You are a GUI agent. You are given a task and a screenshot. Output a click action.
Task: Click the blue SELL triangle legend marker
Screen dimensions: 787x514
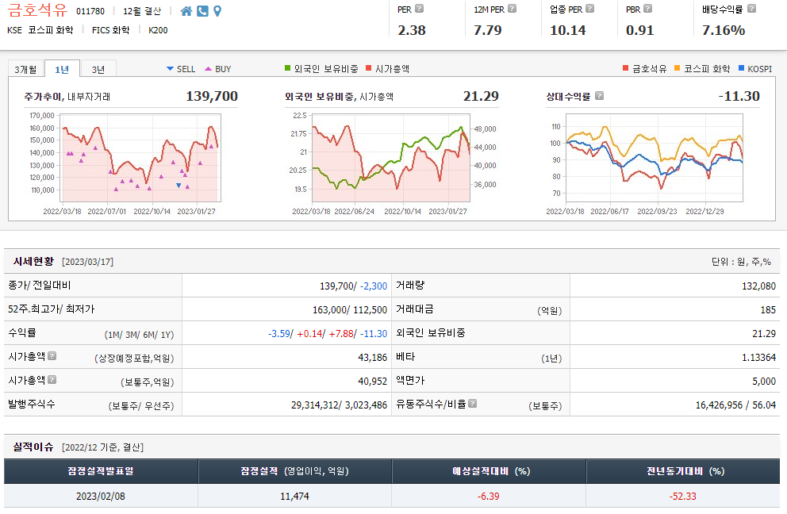pos(170,69)
